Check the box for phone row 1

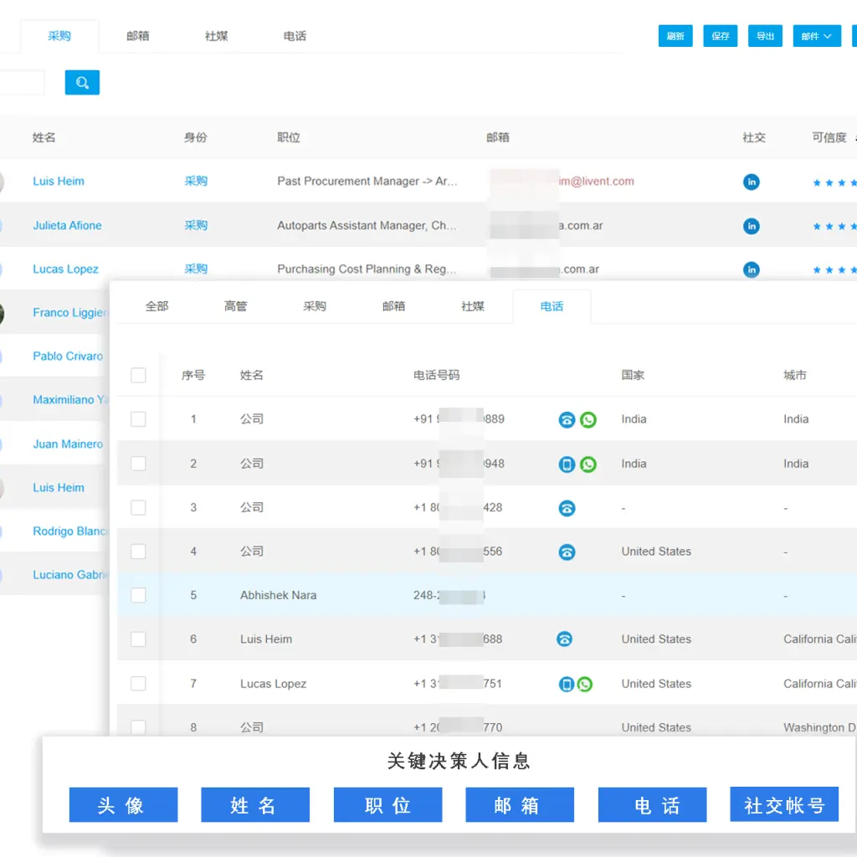[x=138, y=419]
